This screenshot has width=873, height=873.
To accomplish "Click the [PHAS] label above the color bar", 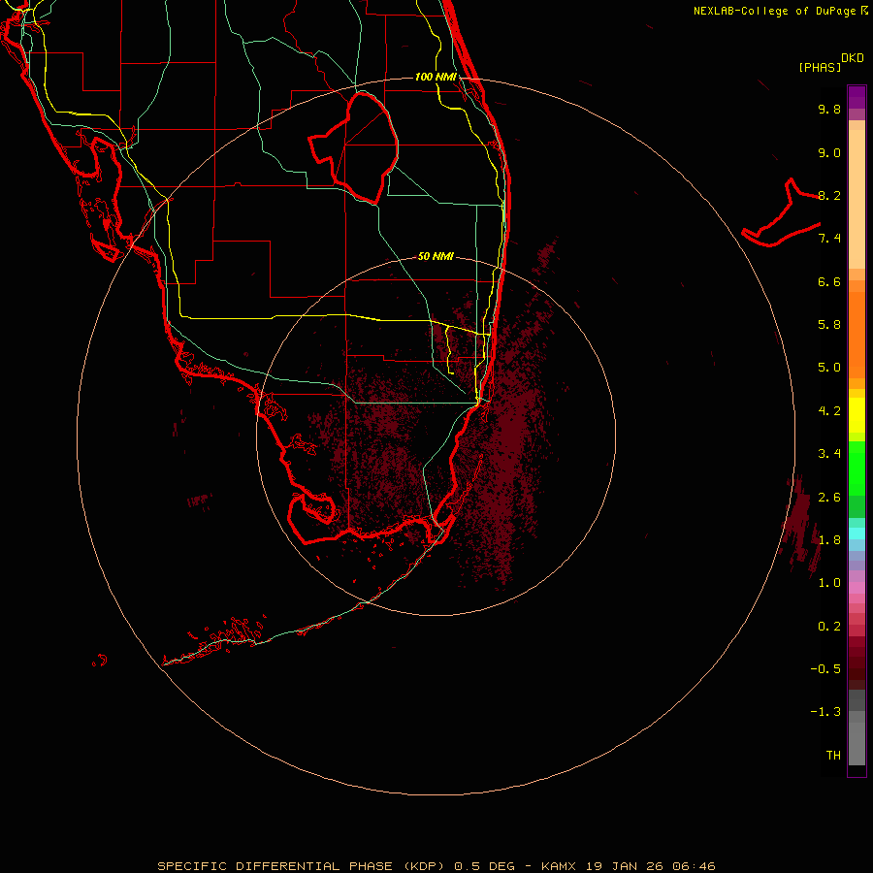I will point(820,68).
